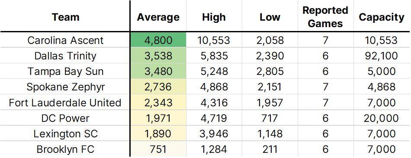Click Carolina Ascent's Capacity value 10,553
This screenshot has height=158, width=411.
click(x=382, y=40)
